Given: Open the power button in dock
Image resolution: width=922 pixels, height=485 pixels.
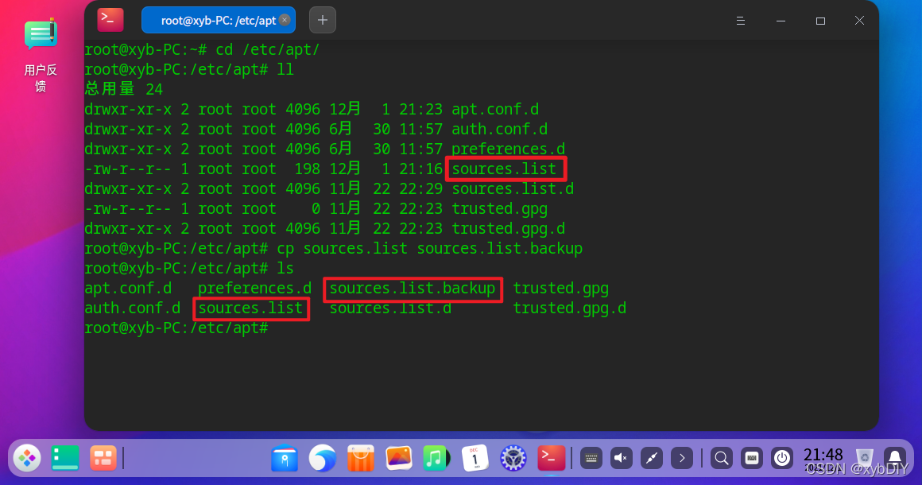Looking at the screenshot, I should (x=782, y=458).
